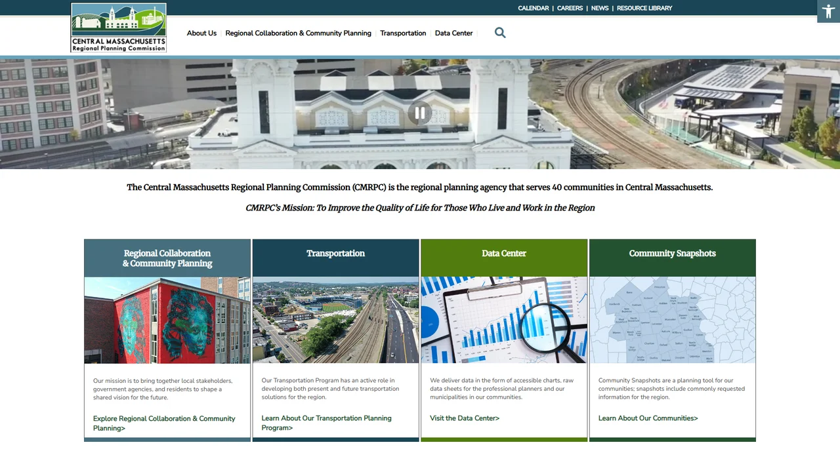This screenshot has height=472, width=840.
Task: Click the magnifying glass search icon
Action: [500, 33]
